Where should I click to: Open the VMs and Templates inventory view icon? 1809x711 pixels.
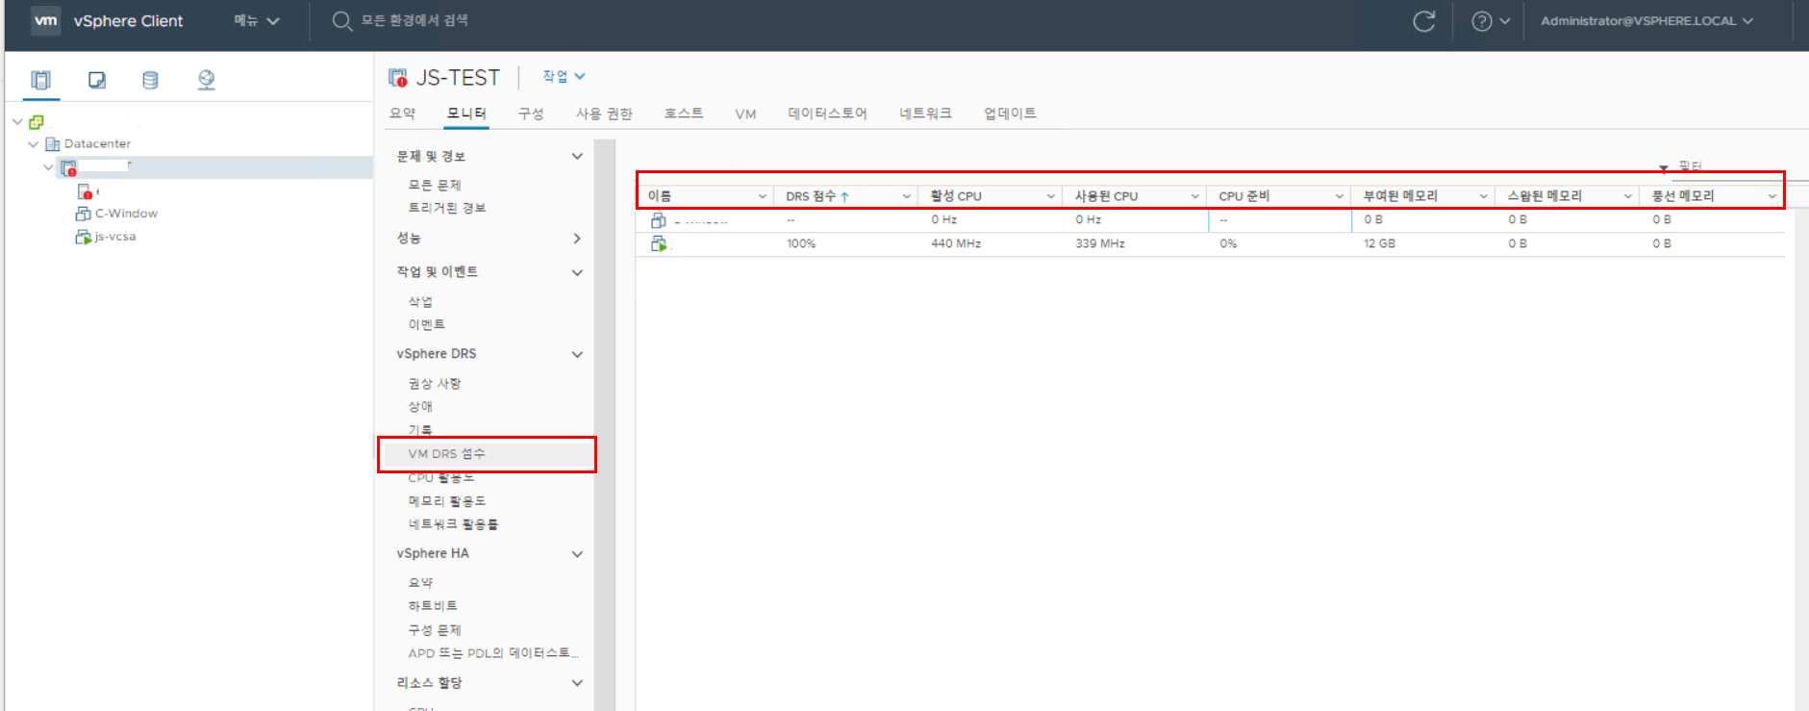point(96,80)
